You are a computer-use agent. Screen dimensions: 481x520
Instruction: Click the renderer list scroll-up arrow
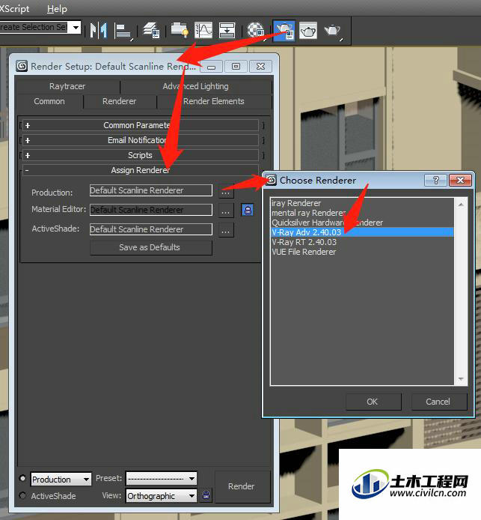[461, 205]
